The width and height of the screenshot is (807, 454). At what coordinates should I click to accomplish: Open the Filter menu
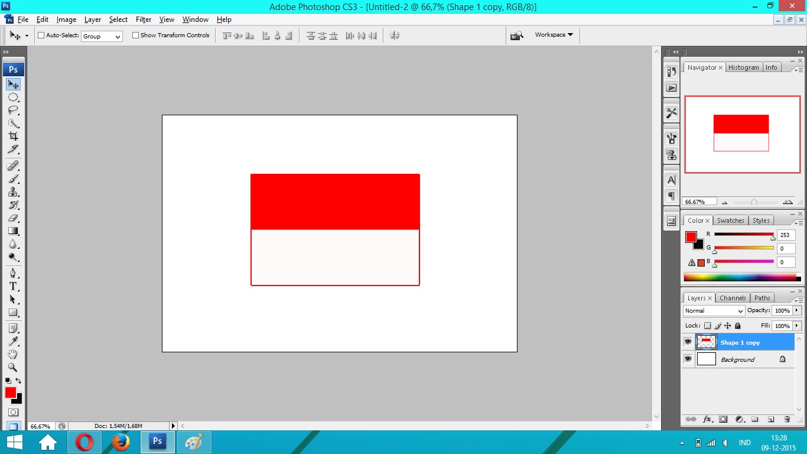[x=144, y=20]
